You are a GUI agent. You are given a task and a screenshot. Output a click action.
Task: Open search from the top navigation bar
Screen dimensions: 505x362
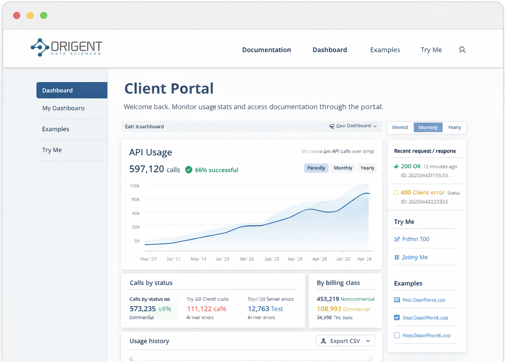tap(462, 50)
